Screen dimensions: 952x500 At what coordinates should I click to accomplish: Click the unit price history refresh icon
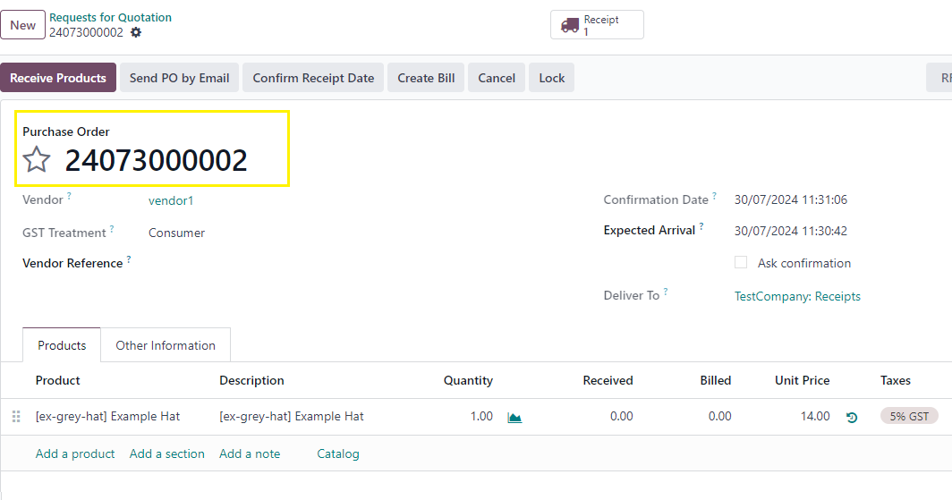pyautogui.click(x=852, y=417)
